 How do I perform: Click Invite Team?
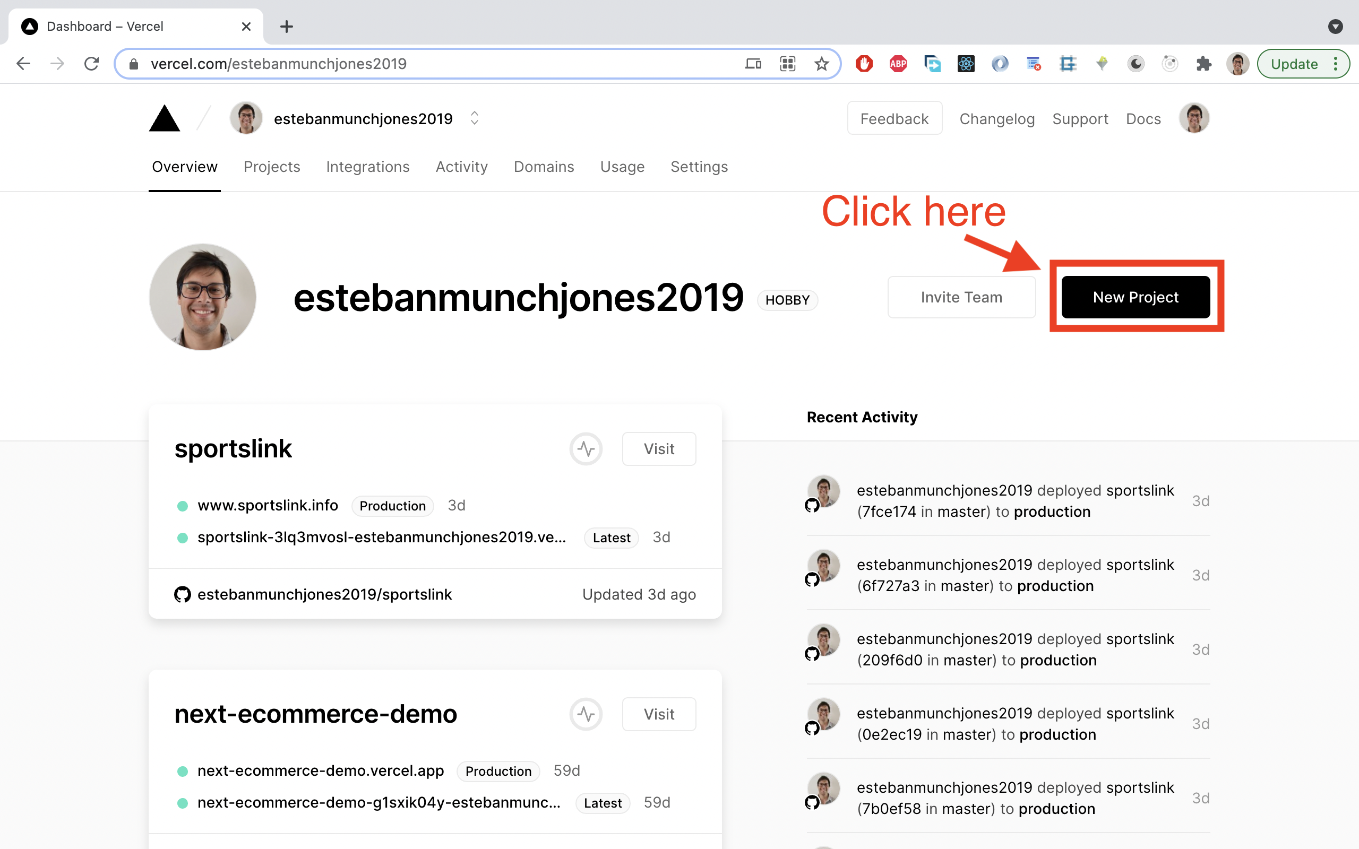tap(961, 297)
